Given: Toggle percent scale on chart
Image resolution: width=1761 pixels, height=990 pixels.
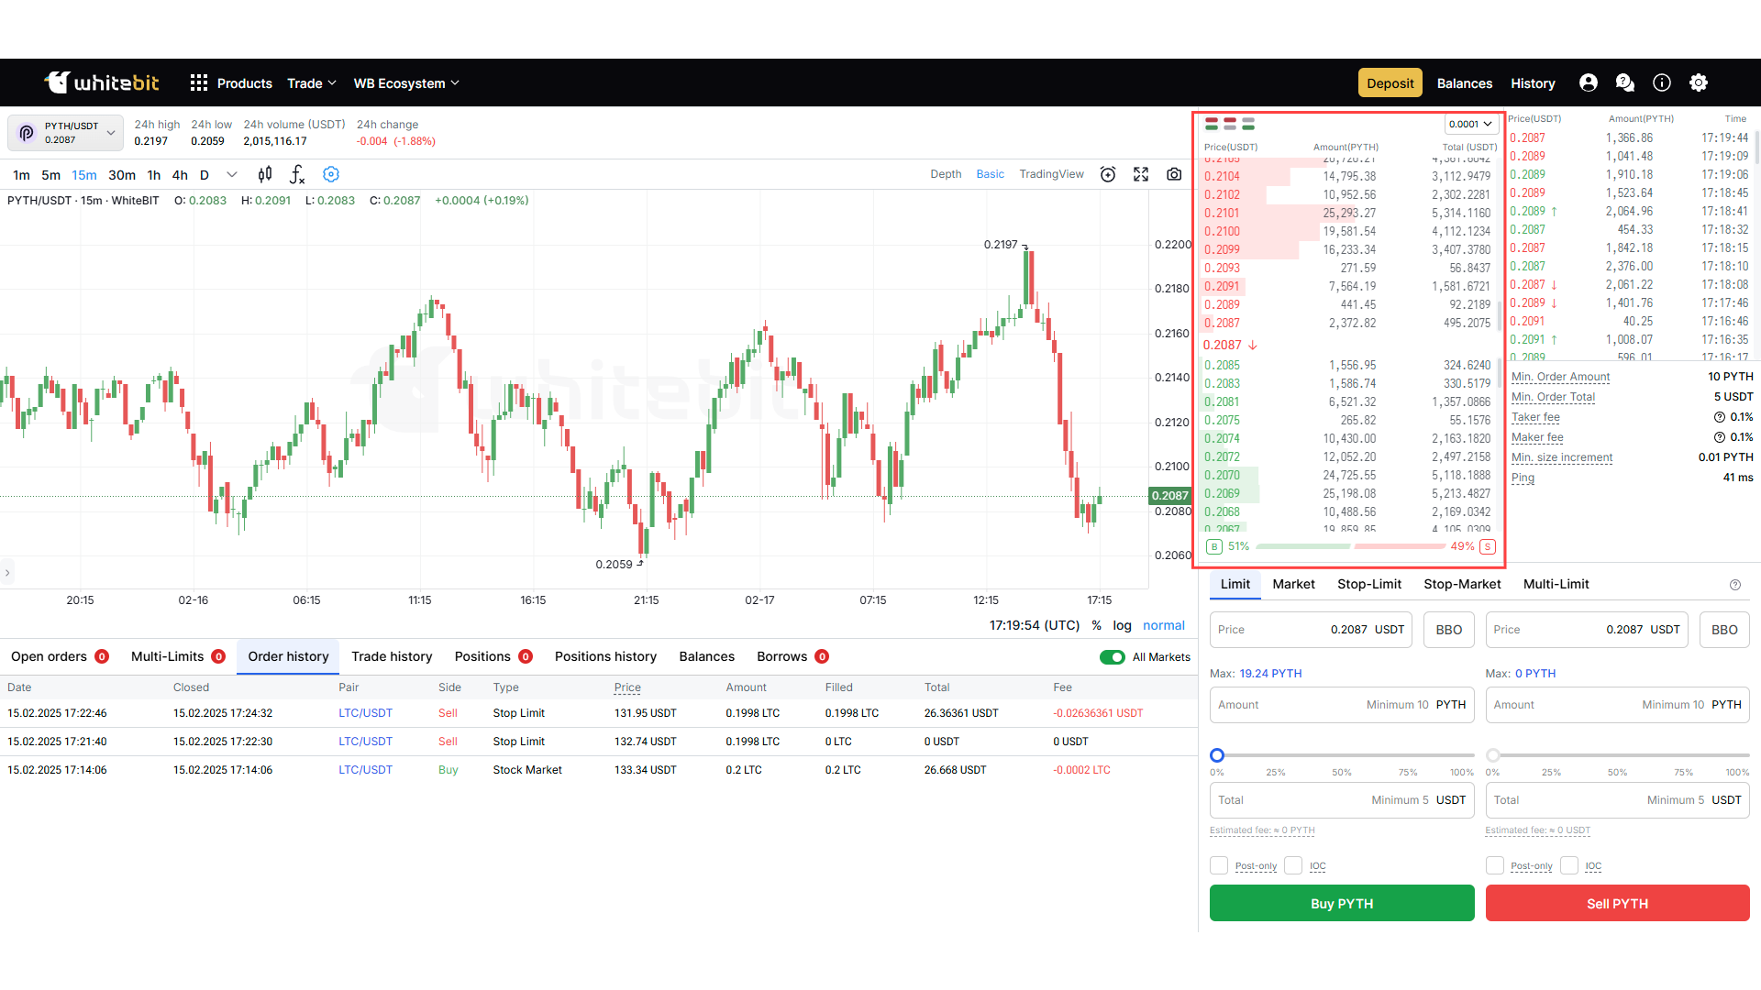Looking at the screenshot, I should (1097, 625).
